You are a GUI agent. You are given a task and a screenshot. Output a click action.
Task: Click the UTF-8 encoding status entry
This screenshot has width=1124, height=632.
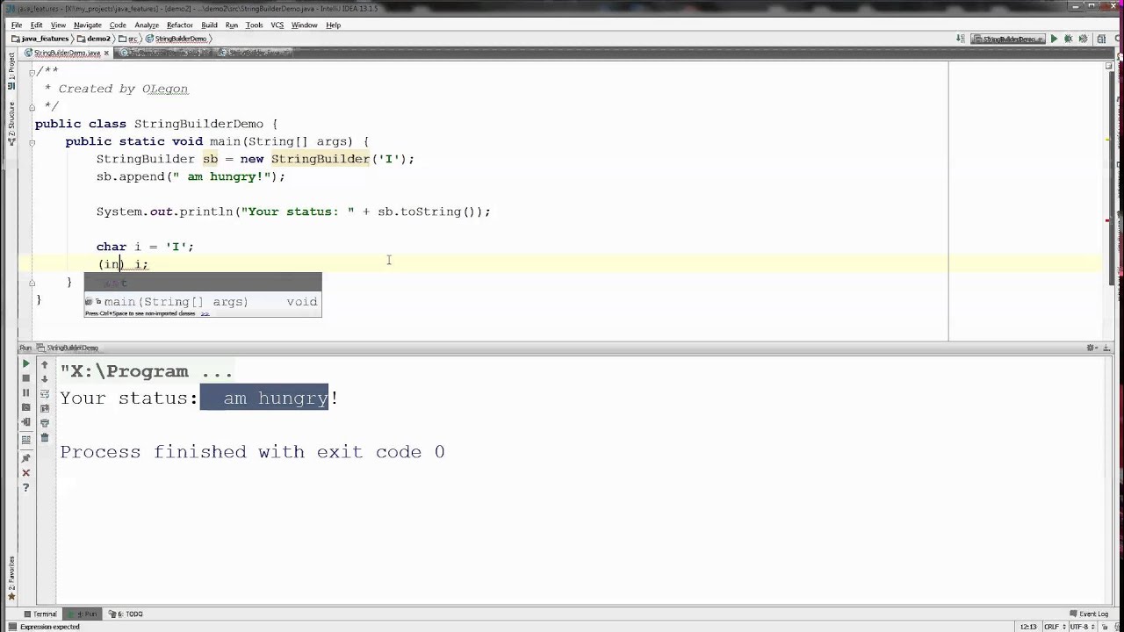tap(1083, 627)
